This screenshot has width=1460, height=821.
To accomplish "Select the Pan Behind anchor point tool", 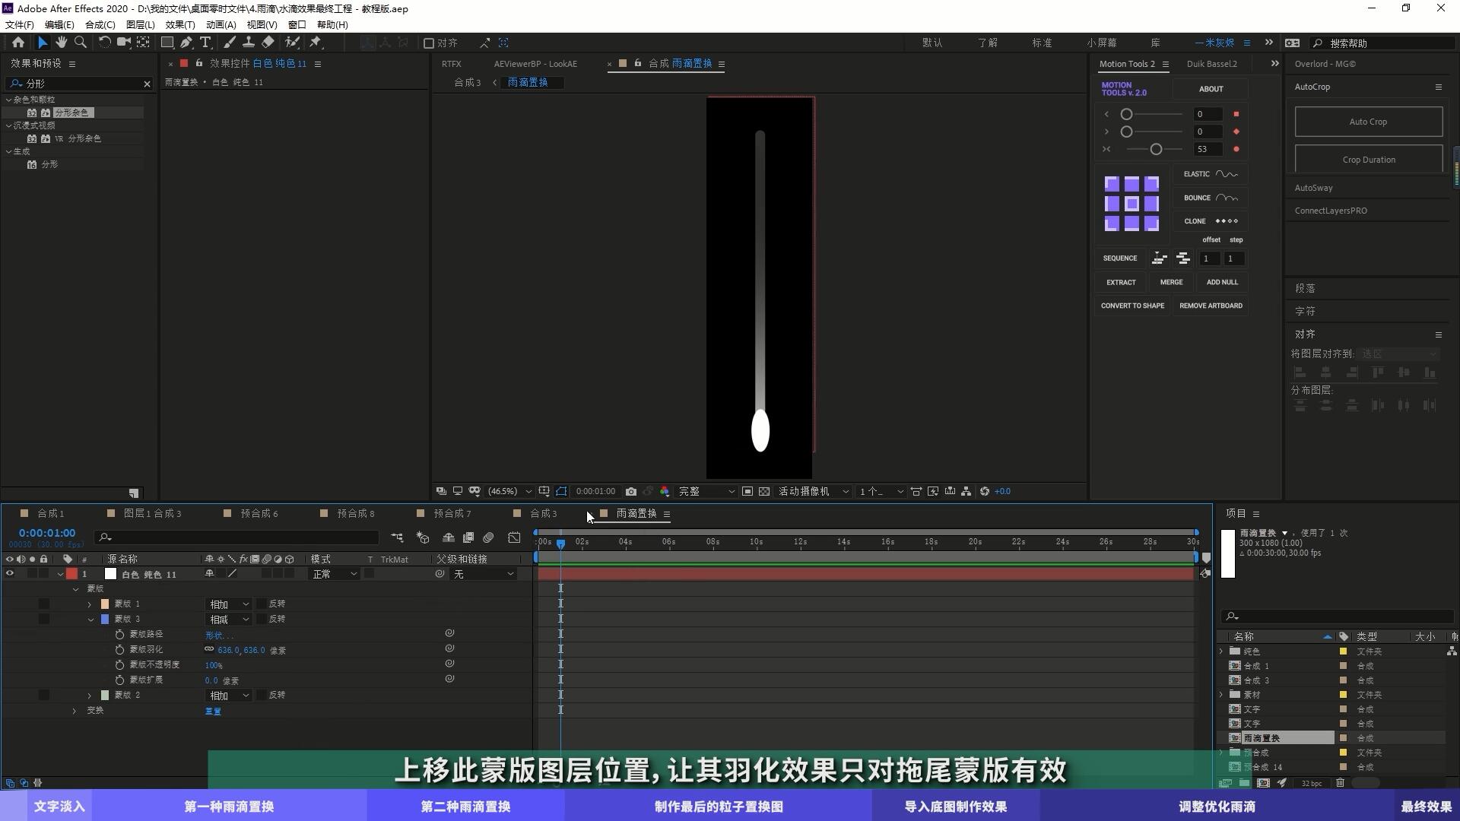I will click(143, 43).
